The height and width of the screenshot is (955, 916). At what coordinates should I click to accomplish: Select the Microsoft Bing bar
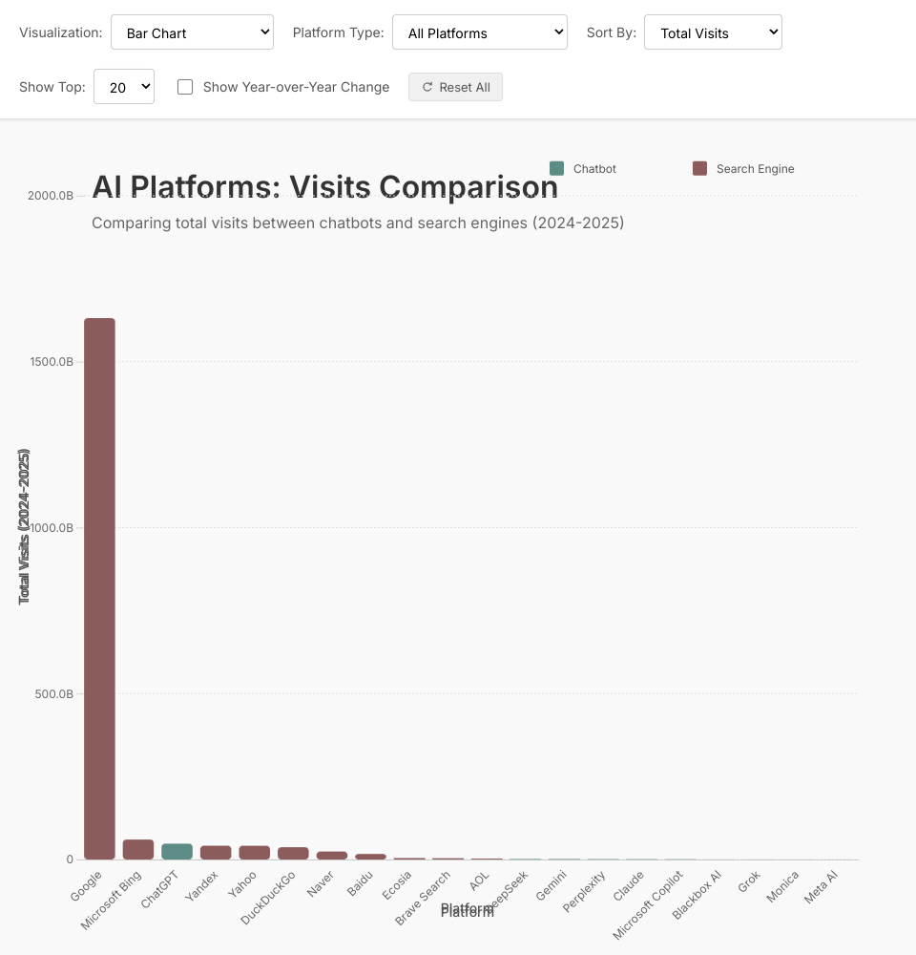(138, 849)
